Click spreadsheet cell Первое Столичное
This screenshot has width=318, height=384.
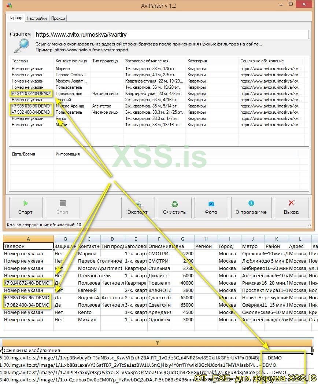(100, 261)
